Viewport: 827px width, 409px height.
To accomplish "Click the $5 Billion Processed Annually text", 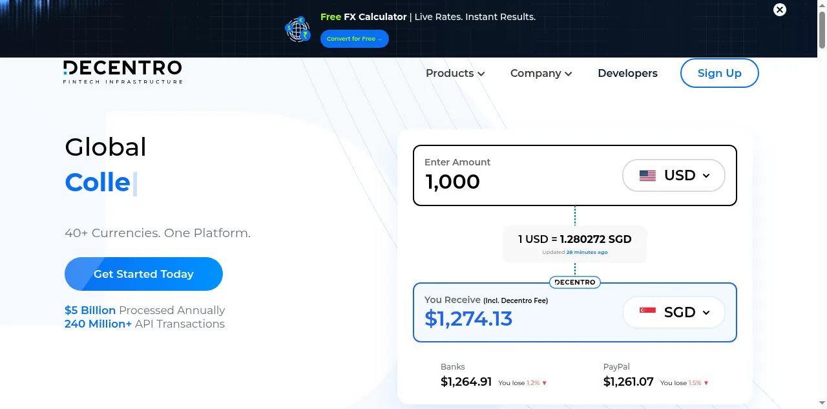I will pos(145,310).
